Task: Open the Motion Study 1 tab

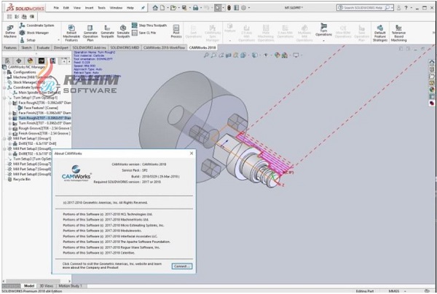Action: (70, 286)
